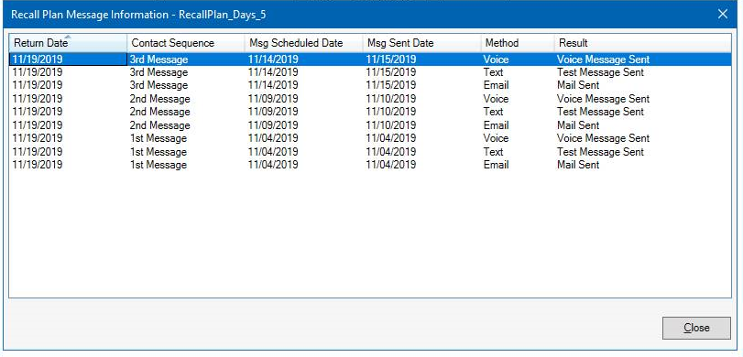Click 'Voice Message Sent' result in 3rd Message row
The height and width of the screenshot is (357, 743).
[x=603, y=59]
